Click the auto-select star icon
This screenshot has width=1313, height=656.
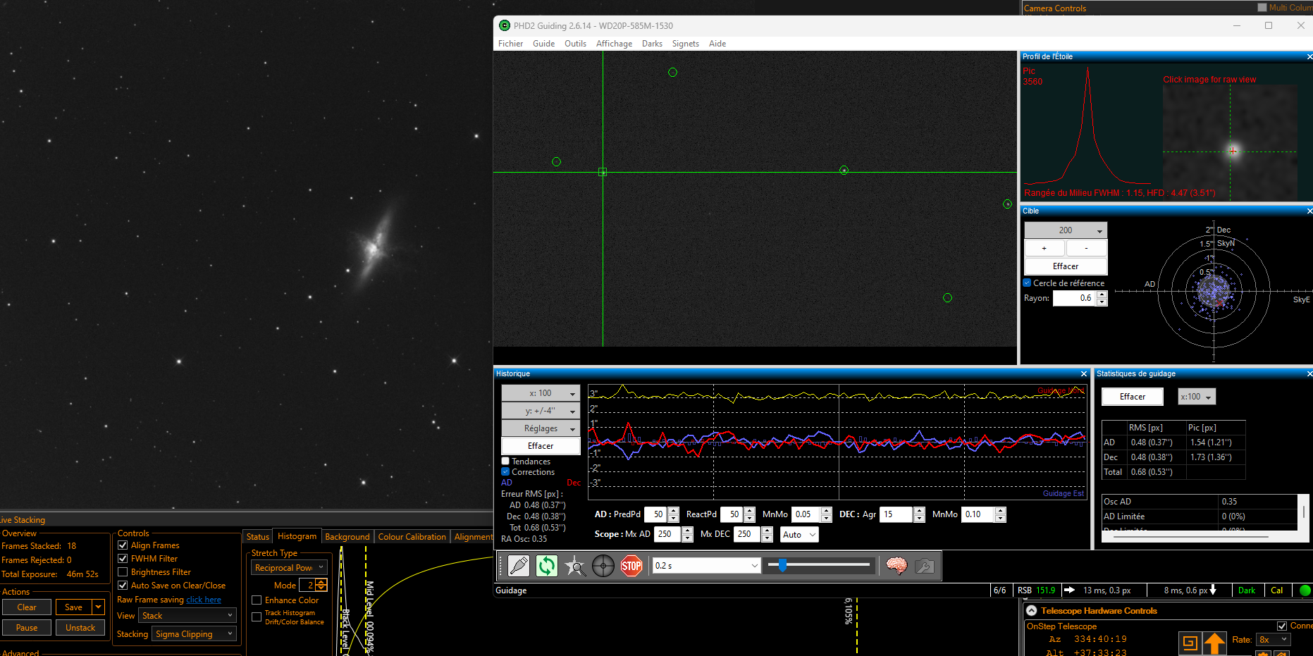(575, 566)
